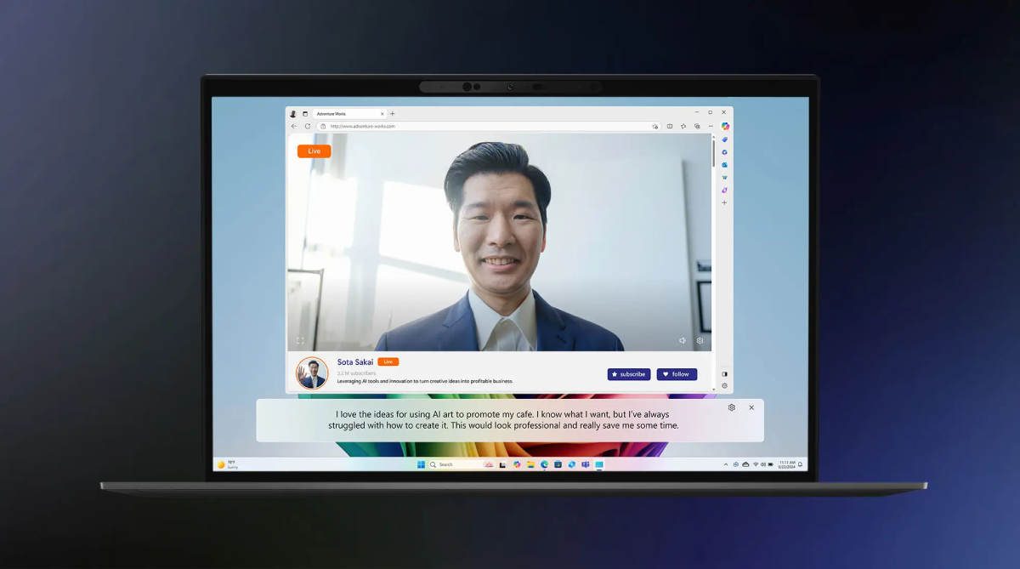Open the Windows Start menu
Viewport: 1020px width, 569px height.
tap(421, 464)
